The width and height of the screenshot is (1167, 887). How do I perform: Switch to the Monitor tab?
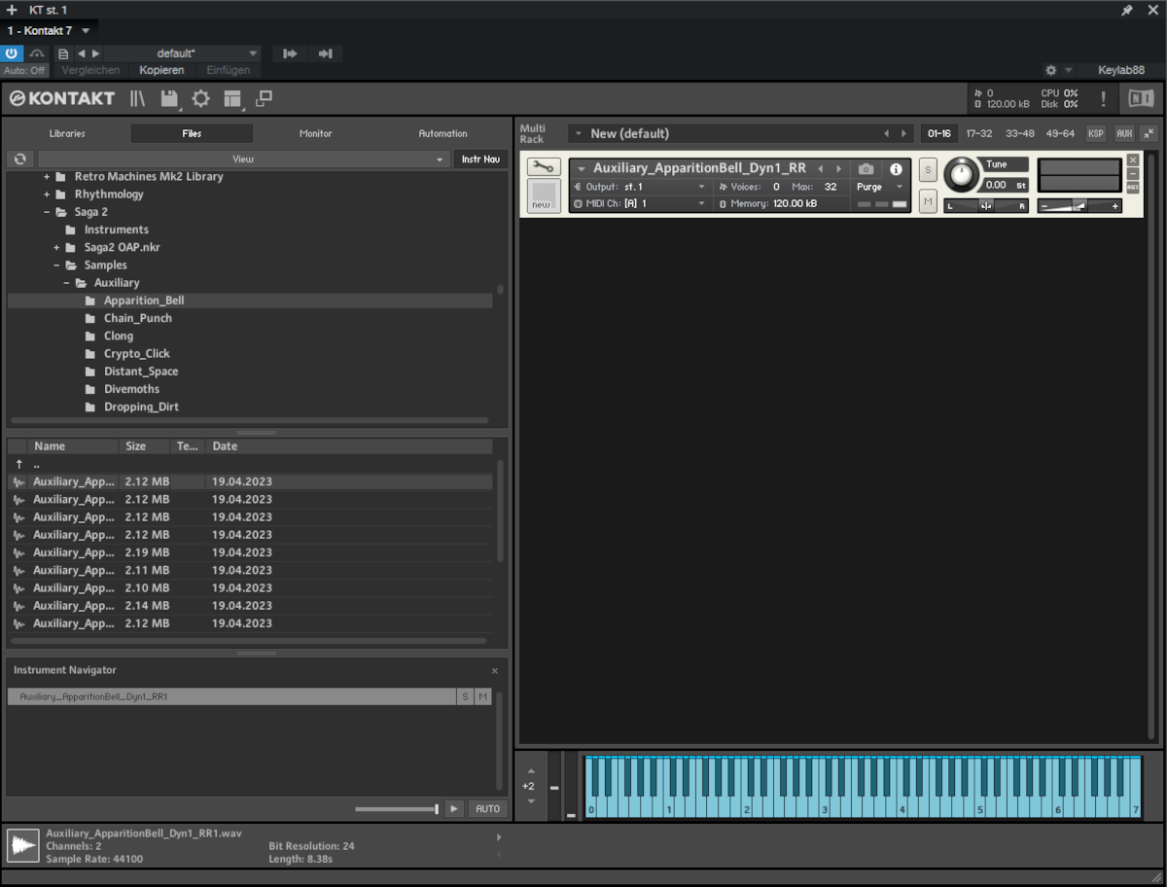pyautogui.click(x=315, y=133)
